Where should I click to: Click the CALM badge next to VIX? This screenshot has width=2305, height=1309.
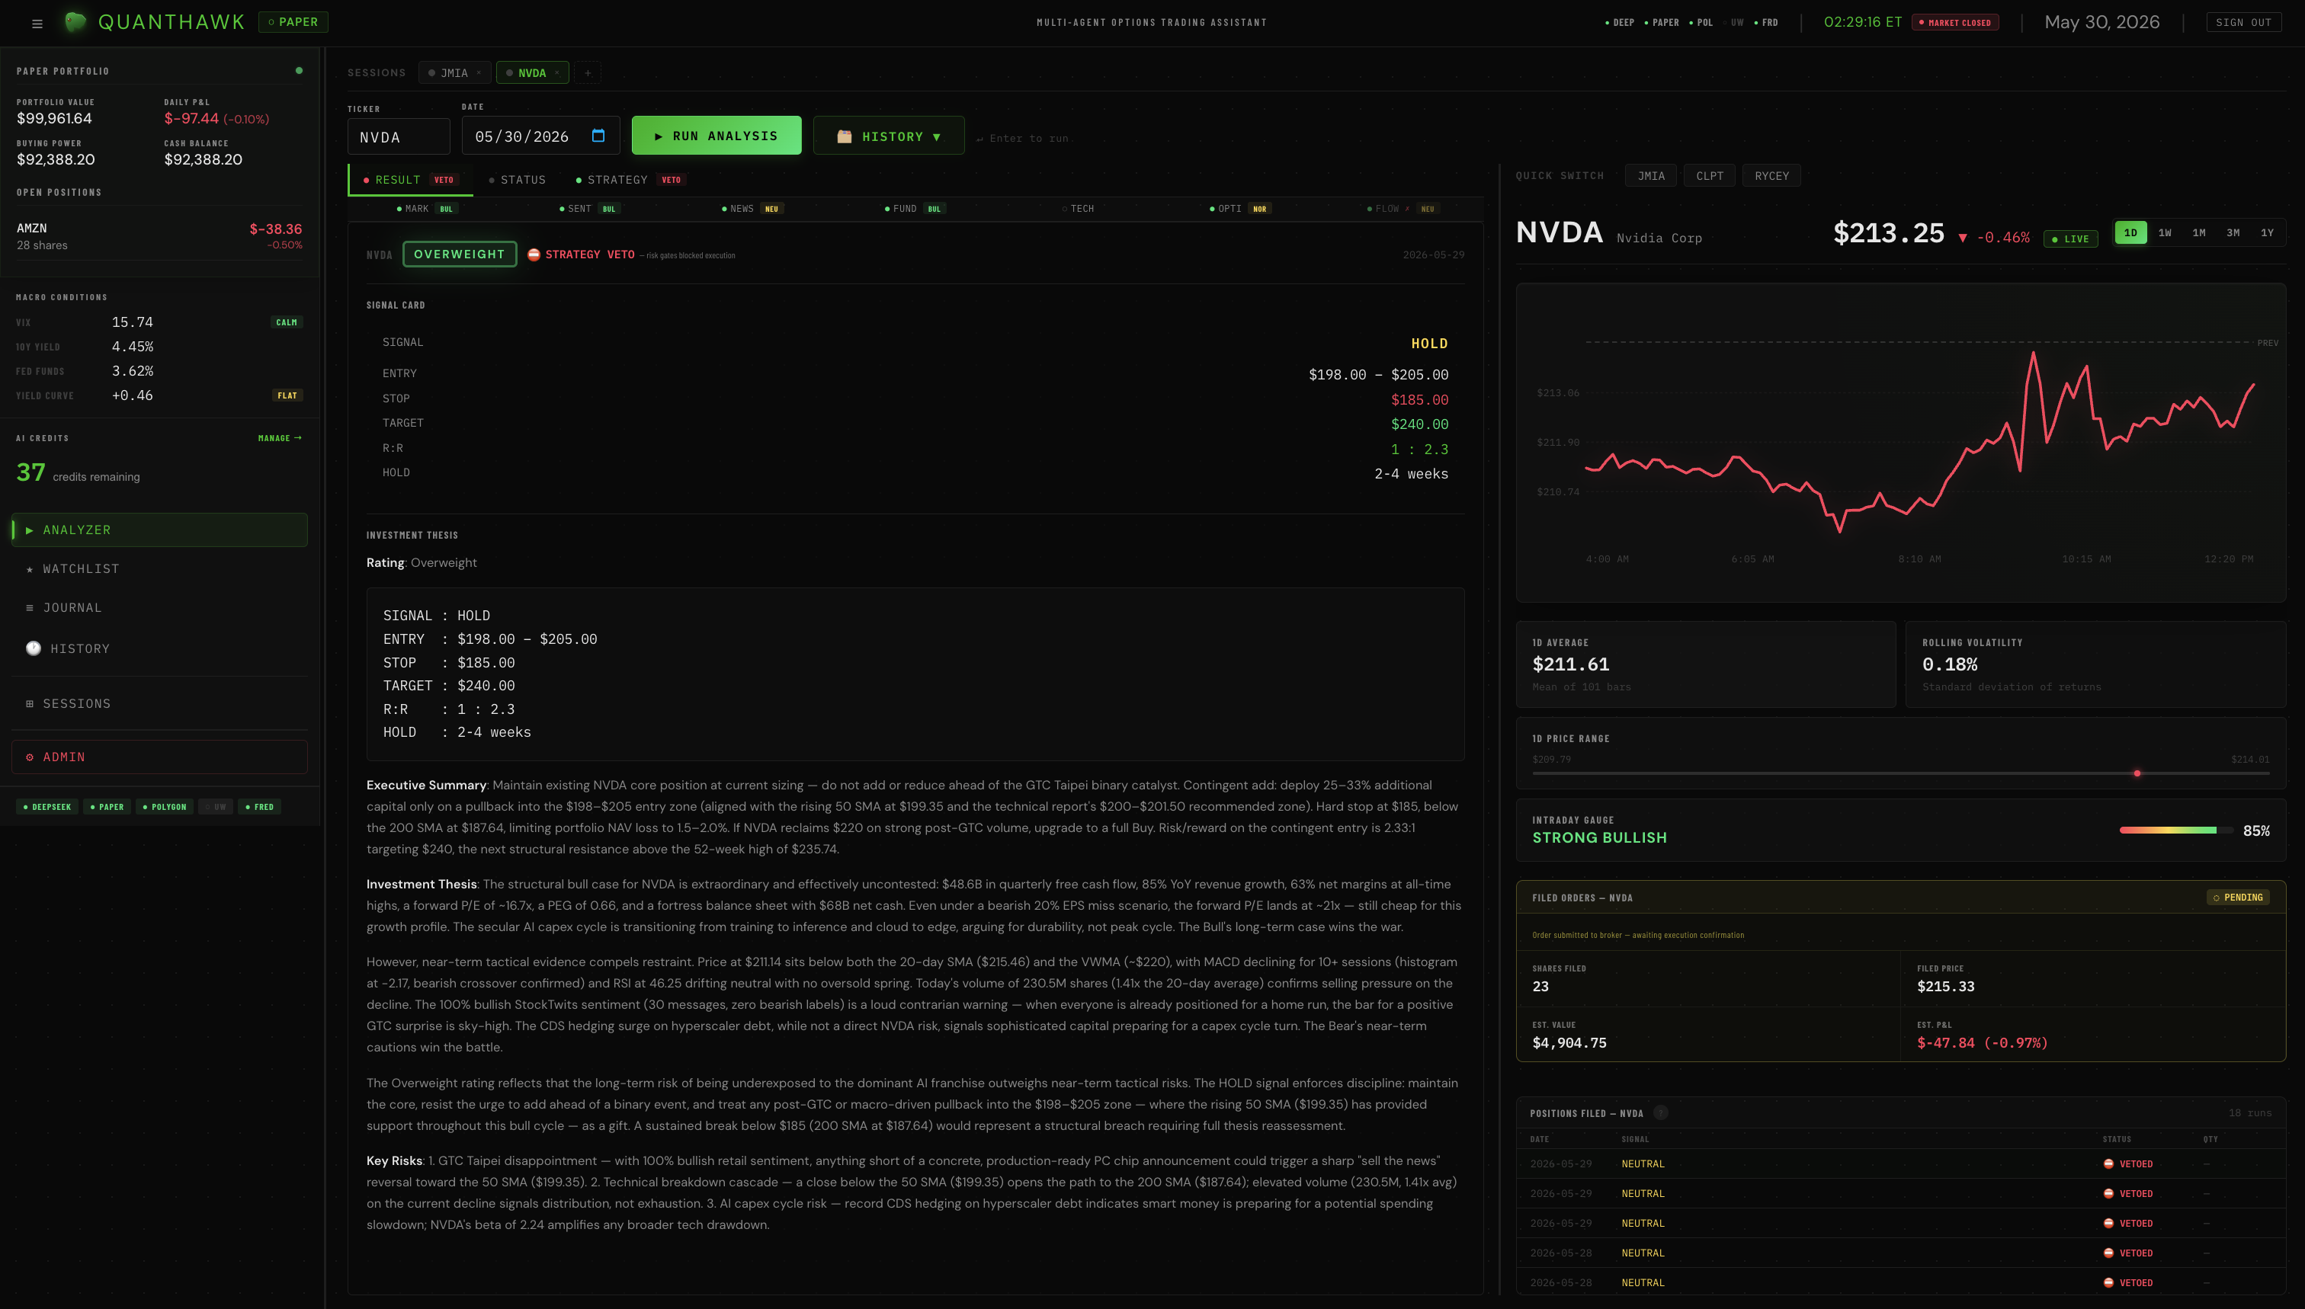click(287, 322)
